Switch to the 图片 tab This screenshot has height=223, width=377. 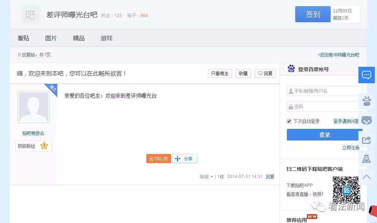tap(51, 38)
